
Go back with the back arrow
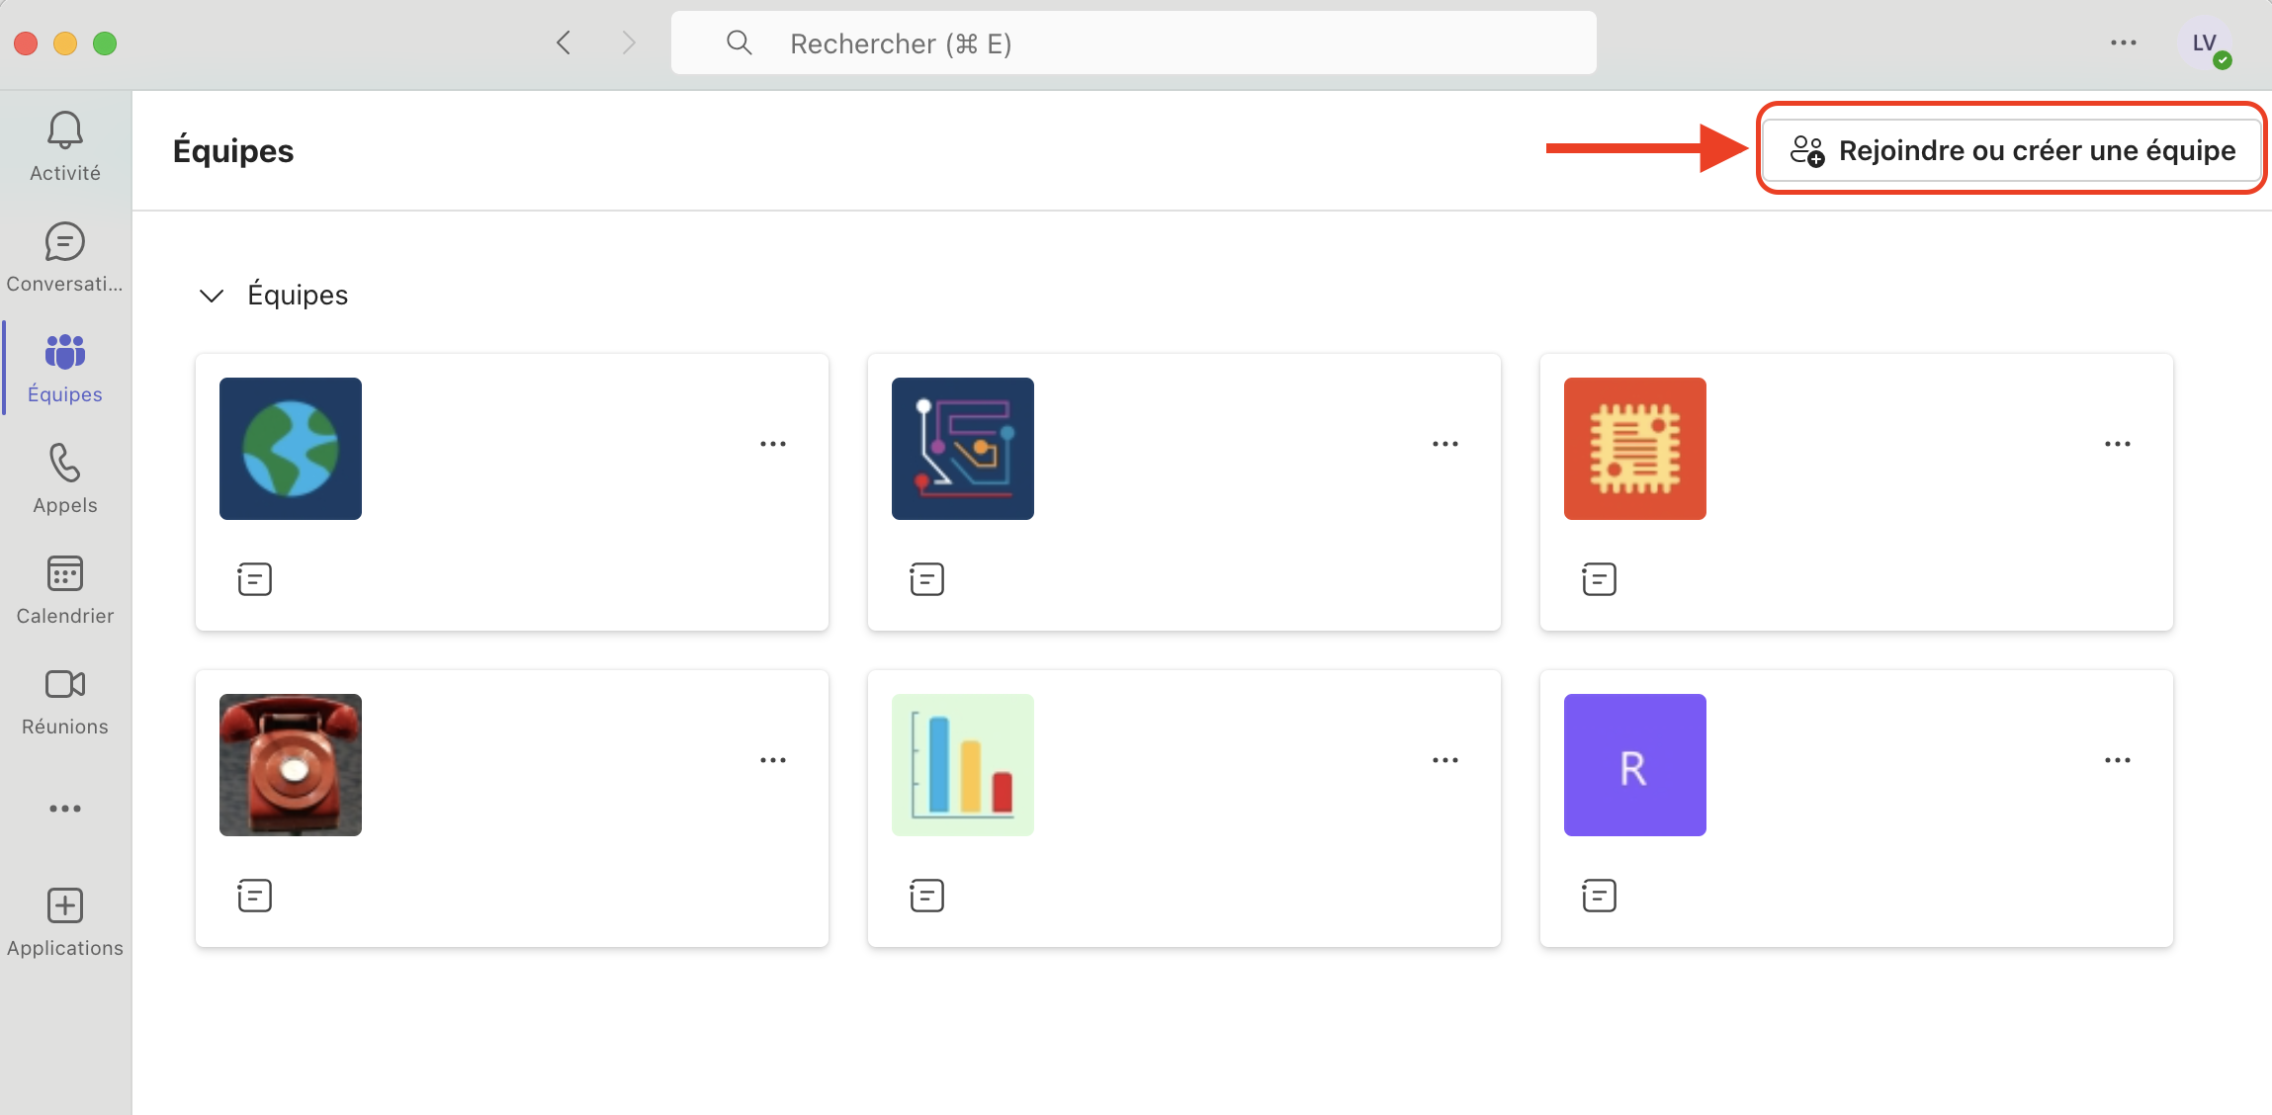click(564, 43)
